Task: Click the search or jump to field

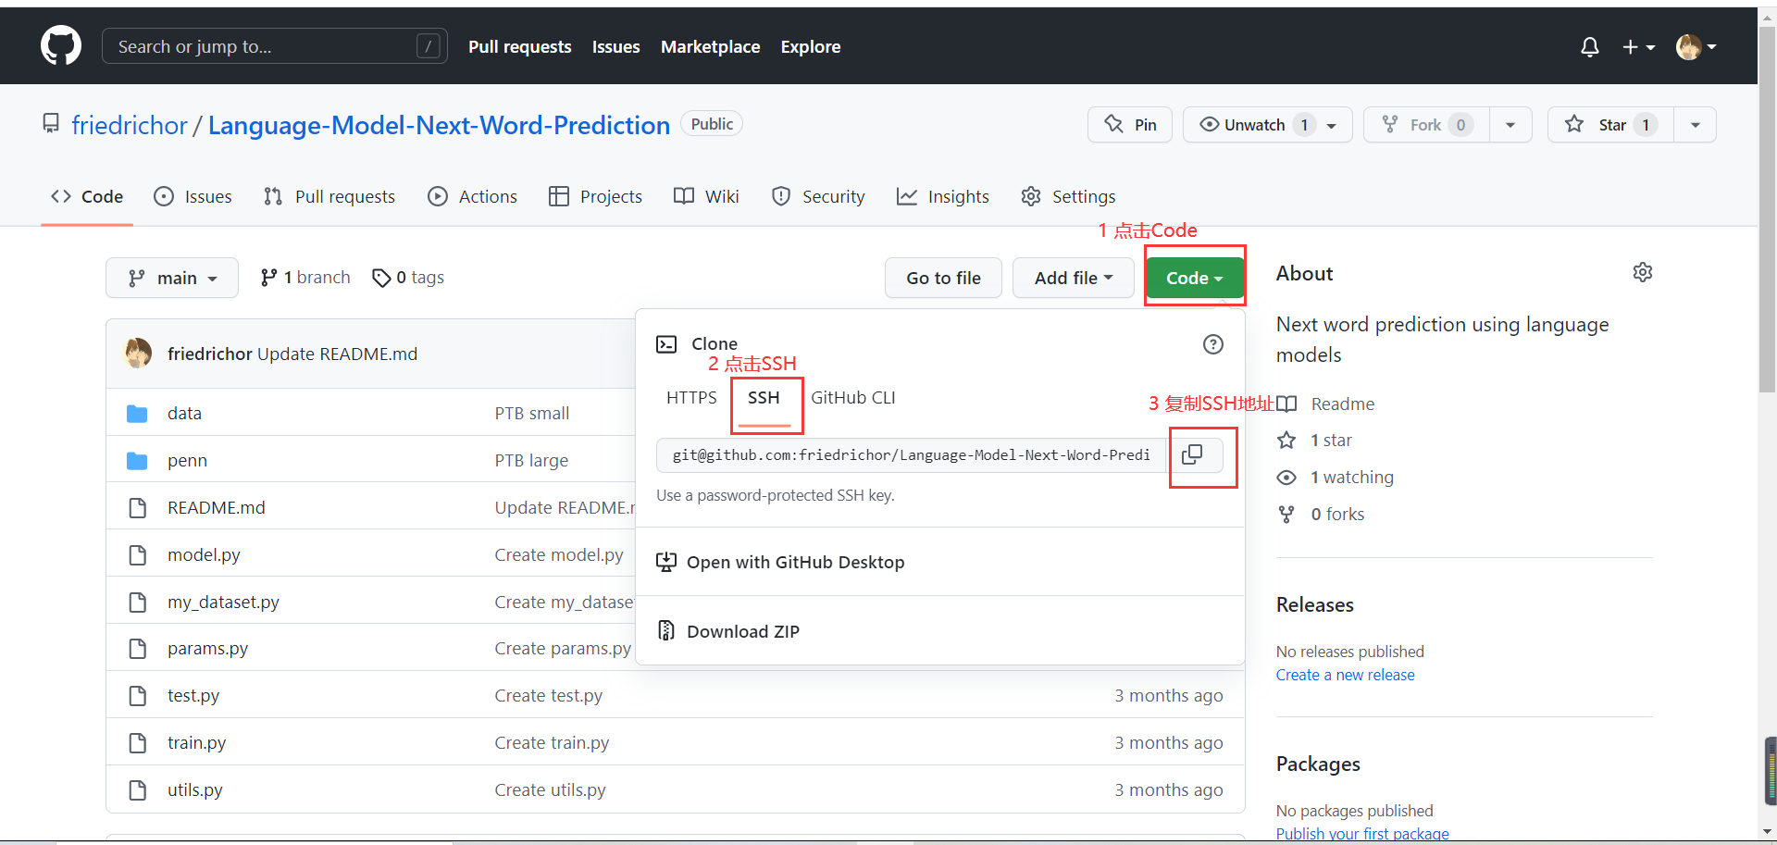Action: (x=275, y=46)
